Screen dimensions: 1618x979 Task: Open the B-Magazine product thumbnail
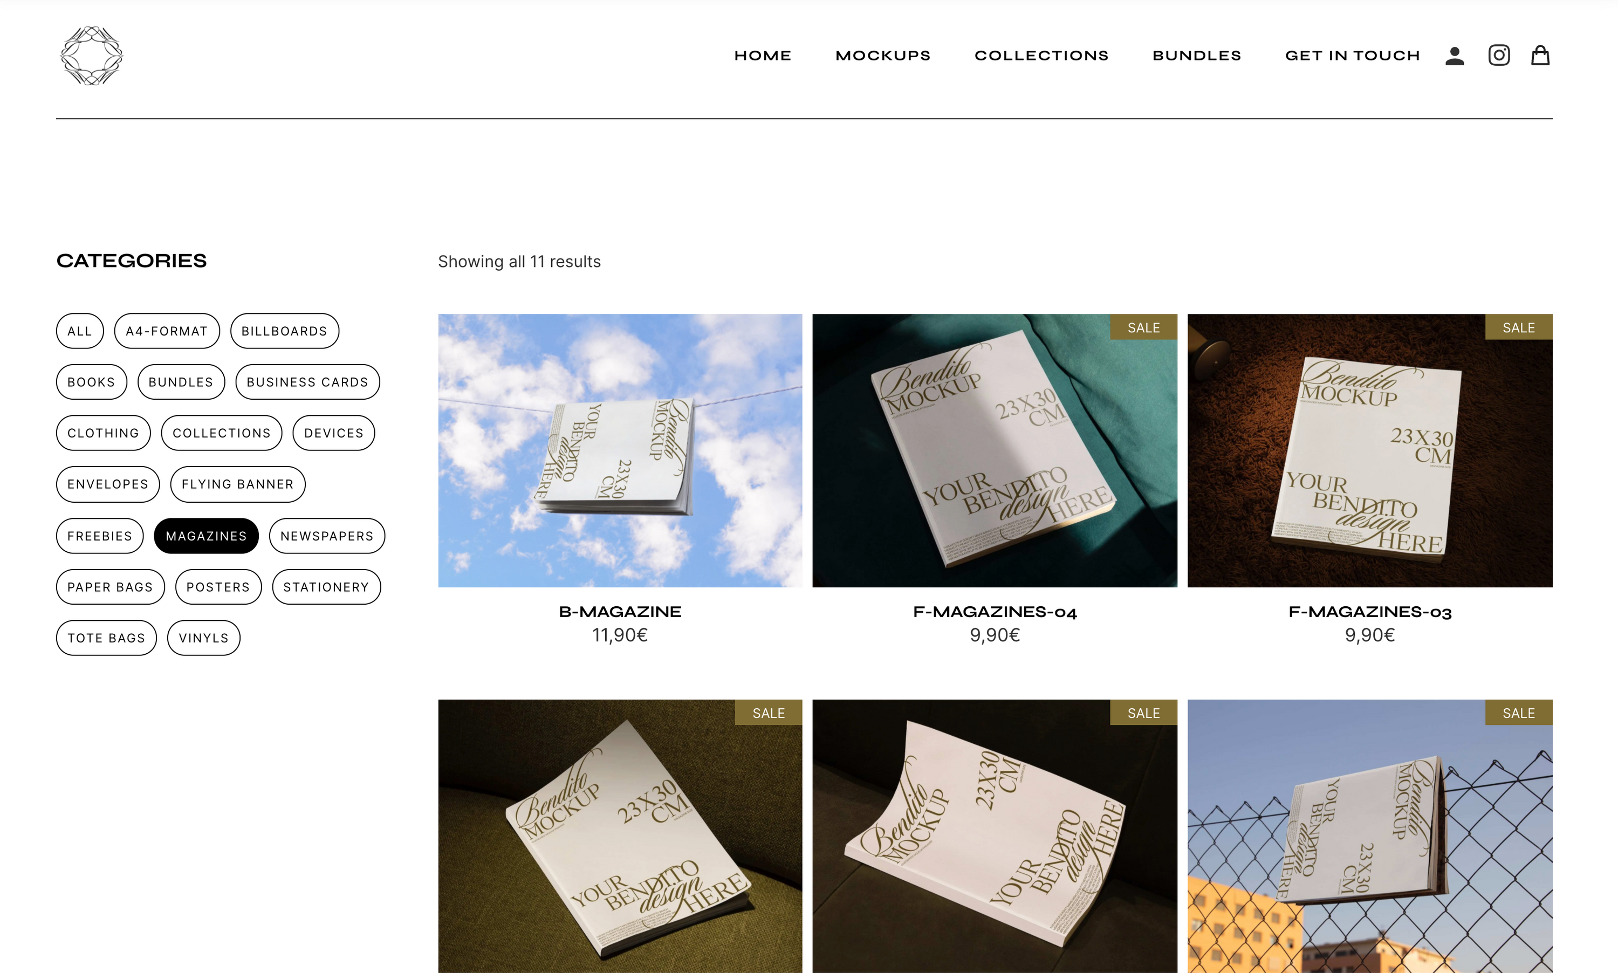pos(620,450)
